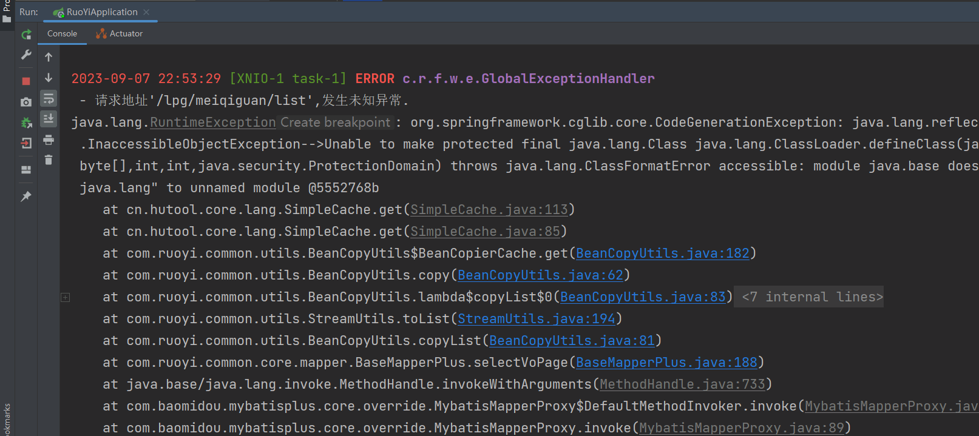
Task: Click the attach debugger bug icon
Action: click(26, 123)
